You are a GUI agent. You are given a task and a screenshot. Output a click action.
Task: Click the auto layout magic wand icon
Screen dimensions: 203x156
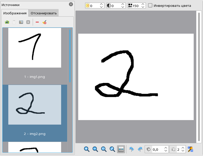190,149
